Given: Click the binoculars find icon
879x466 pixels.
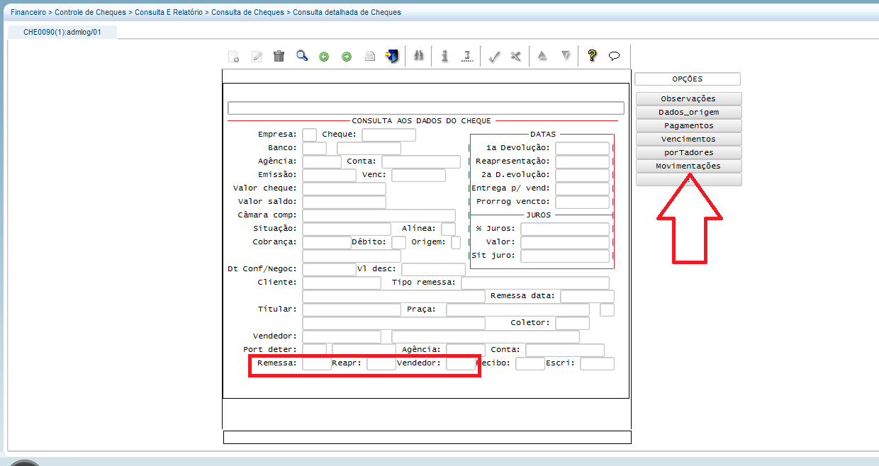Looking at the screenshot, I should point(419,57).
